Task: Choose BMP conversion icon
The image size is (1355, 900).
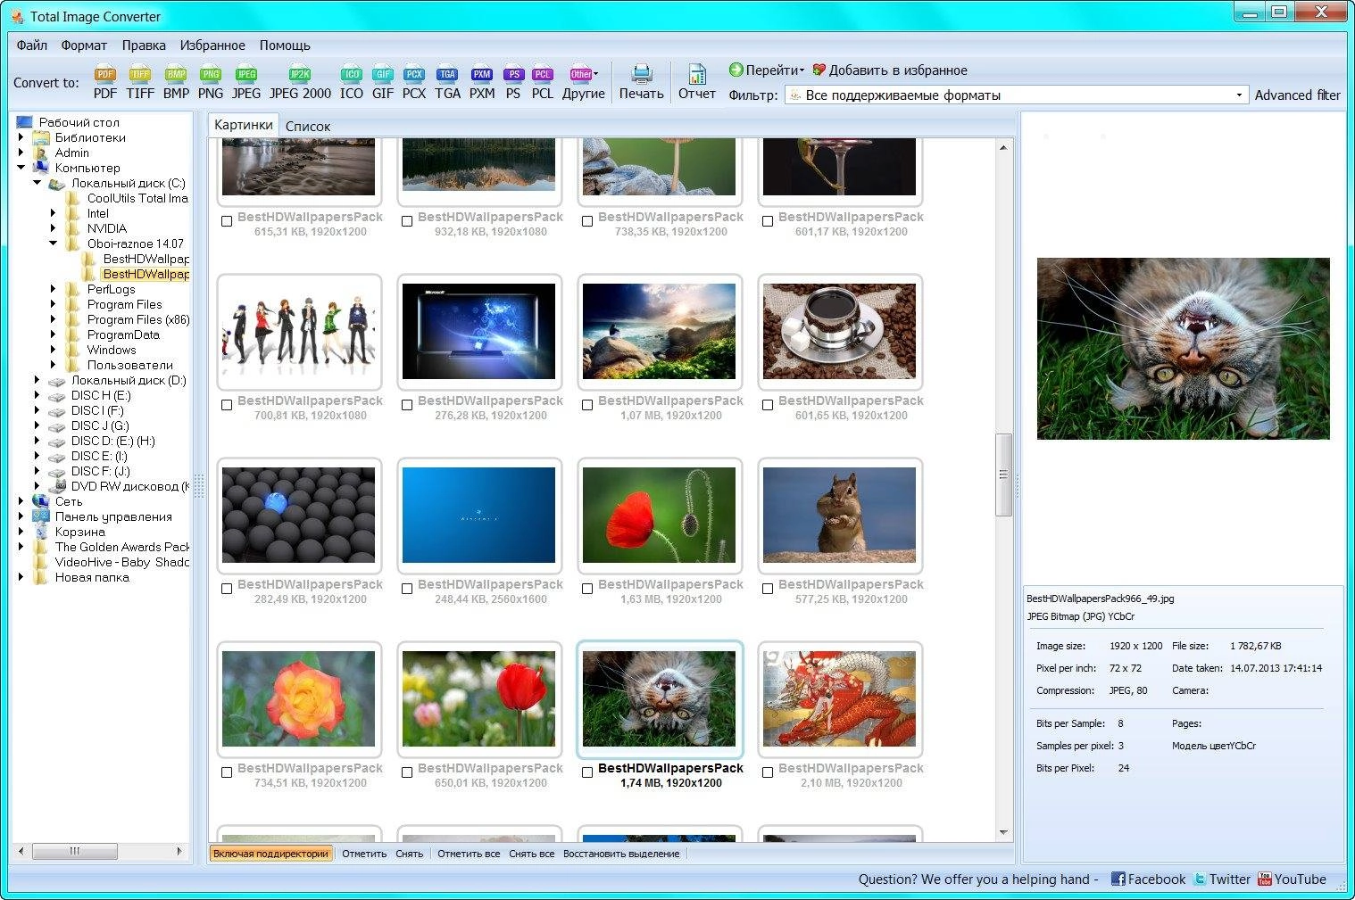Action: click(x=176, y=76)
